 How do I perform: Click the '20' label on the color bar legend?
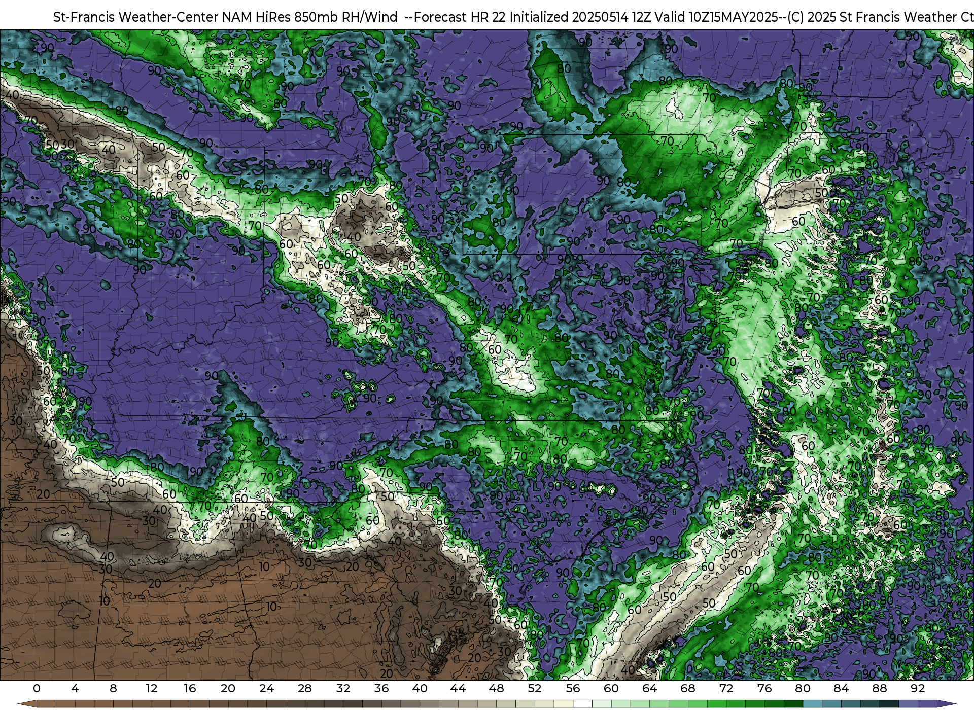228,689
